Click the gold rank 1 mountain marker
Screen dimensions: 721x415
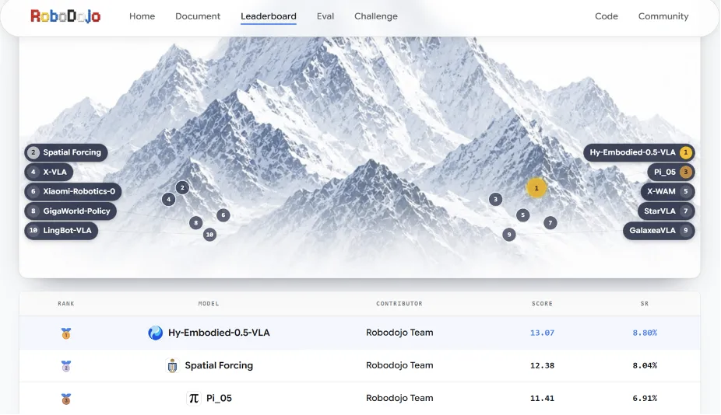pos(536,188)
